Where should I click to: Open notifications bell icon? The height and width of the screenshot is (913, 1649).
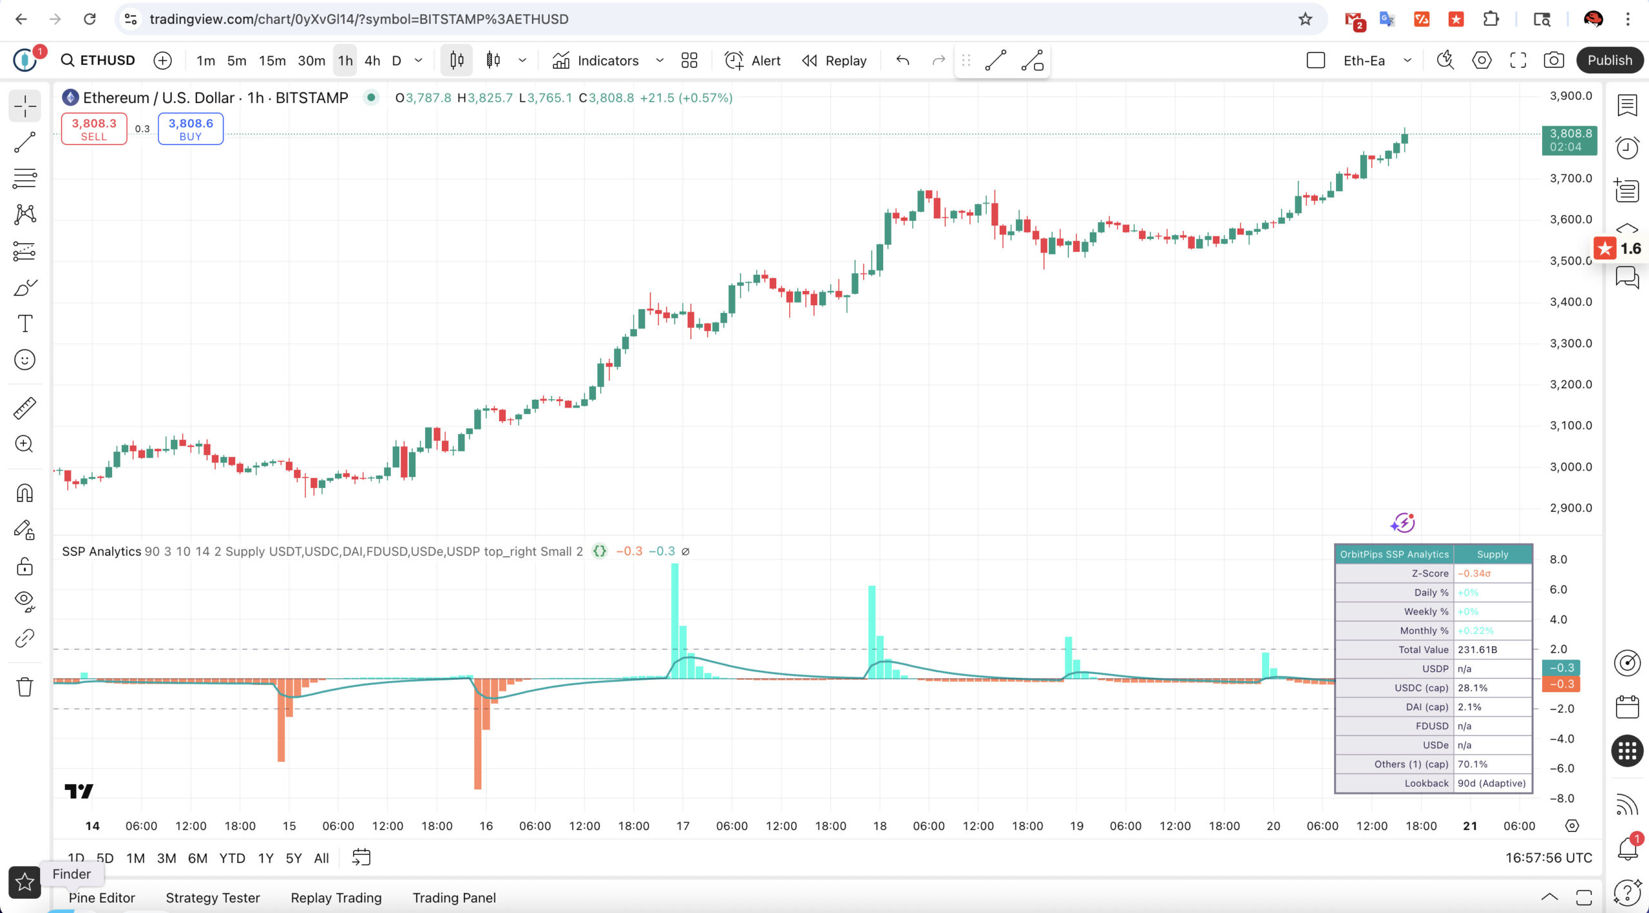(1627, 847)
